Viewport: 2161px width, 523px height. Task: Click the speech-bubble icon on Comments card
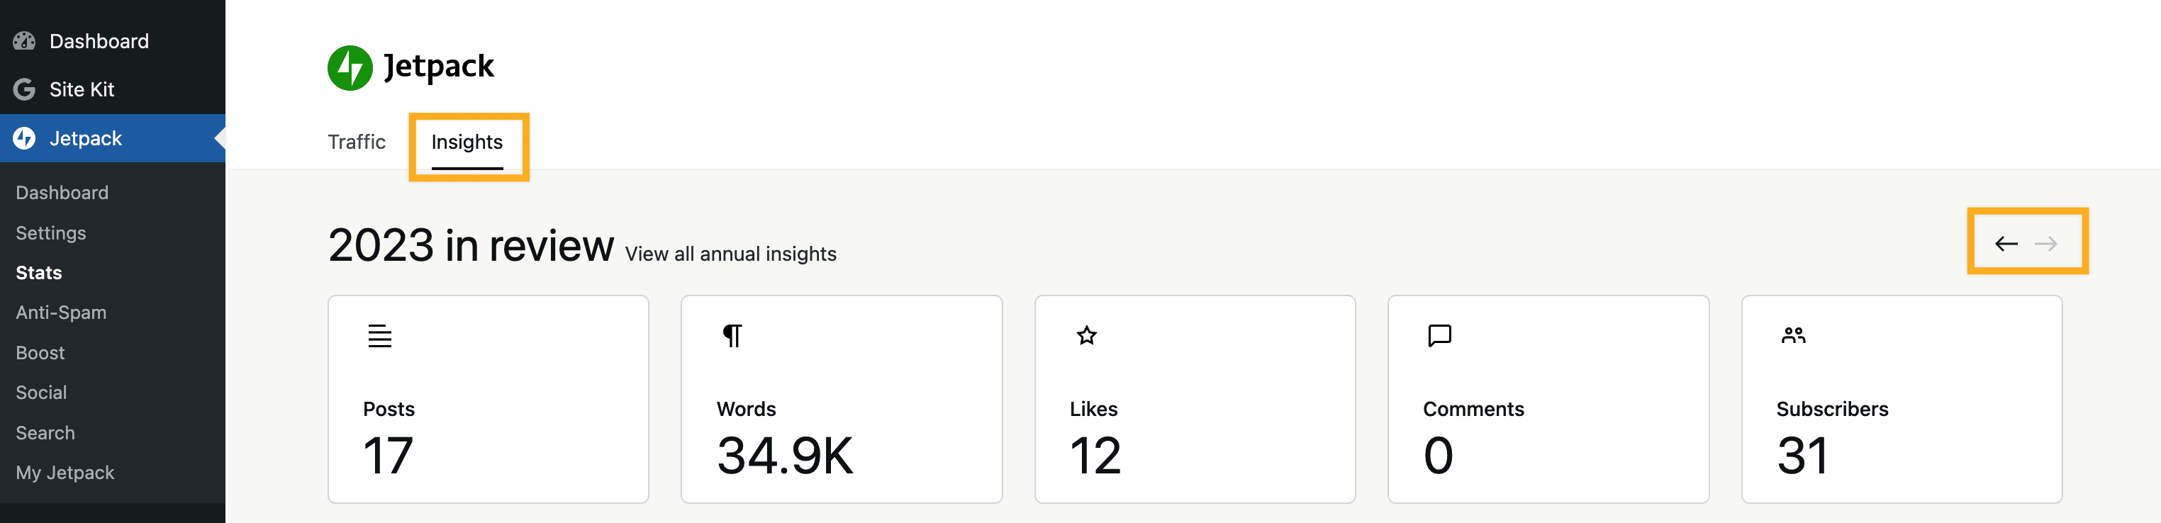tap(1439, 336)
